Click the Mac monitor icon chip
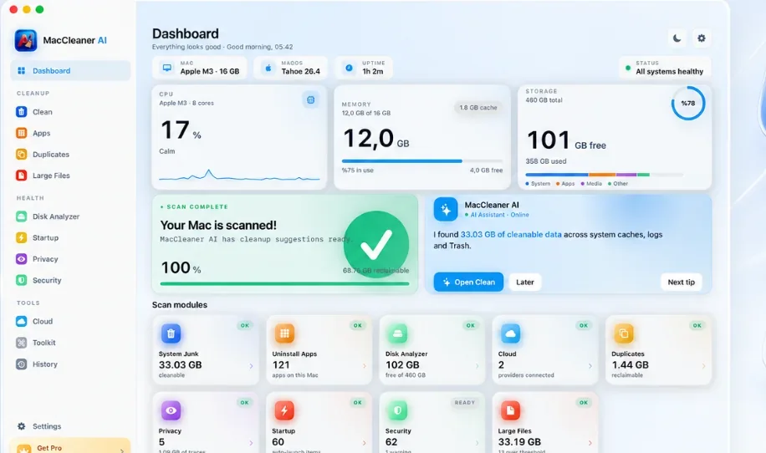This screenshot has height=453, width=766. tap(167, 68)
